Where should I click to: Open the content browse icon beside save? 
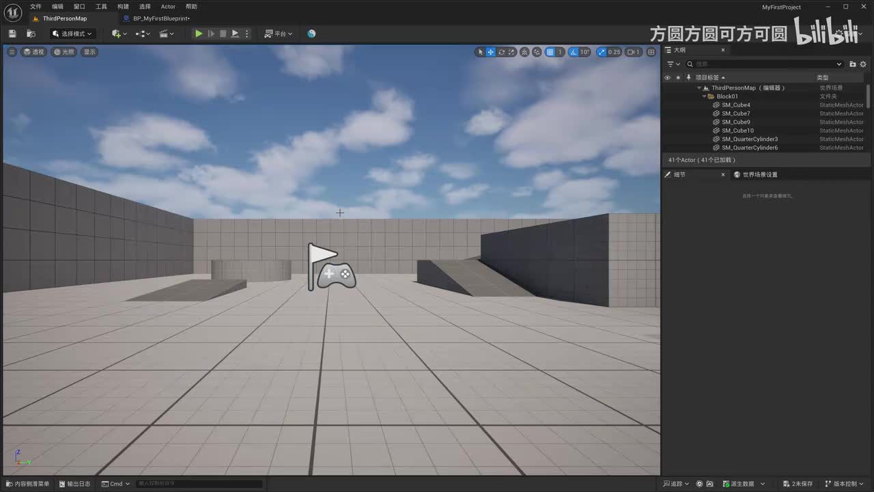pos(31,33)
